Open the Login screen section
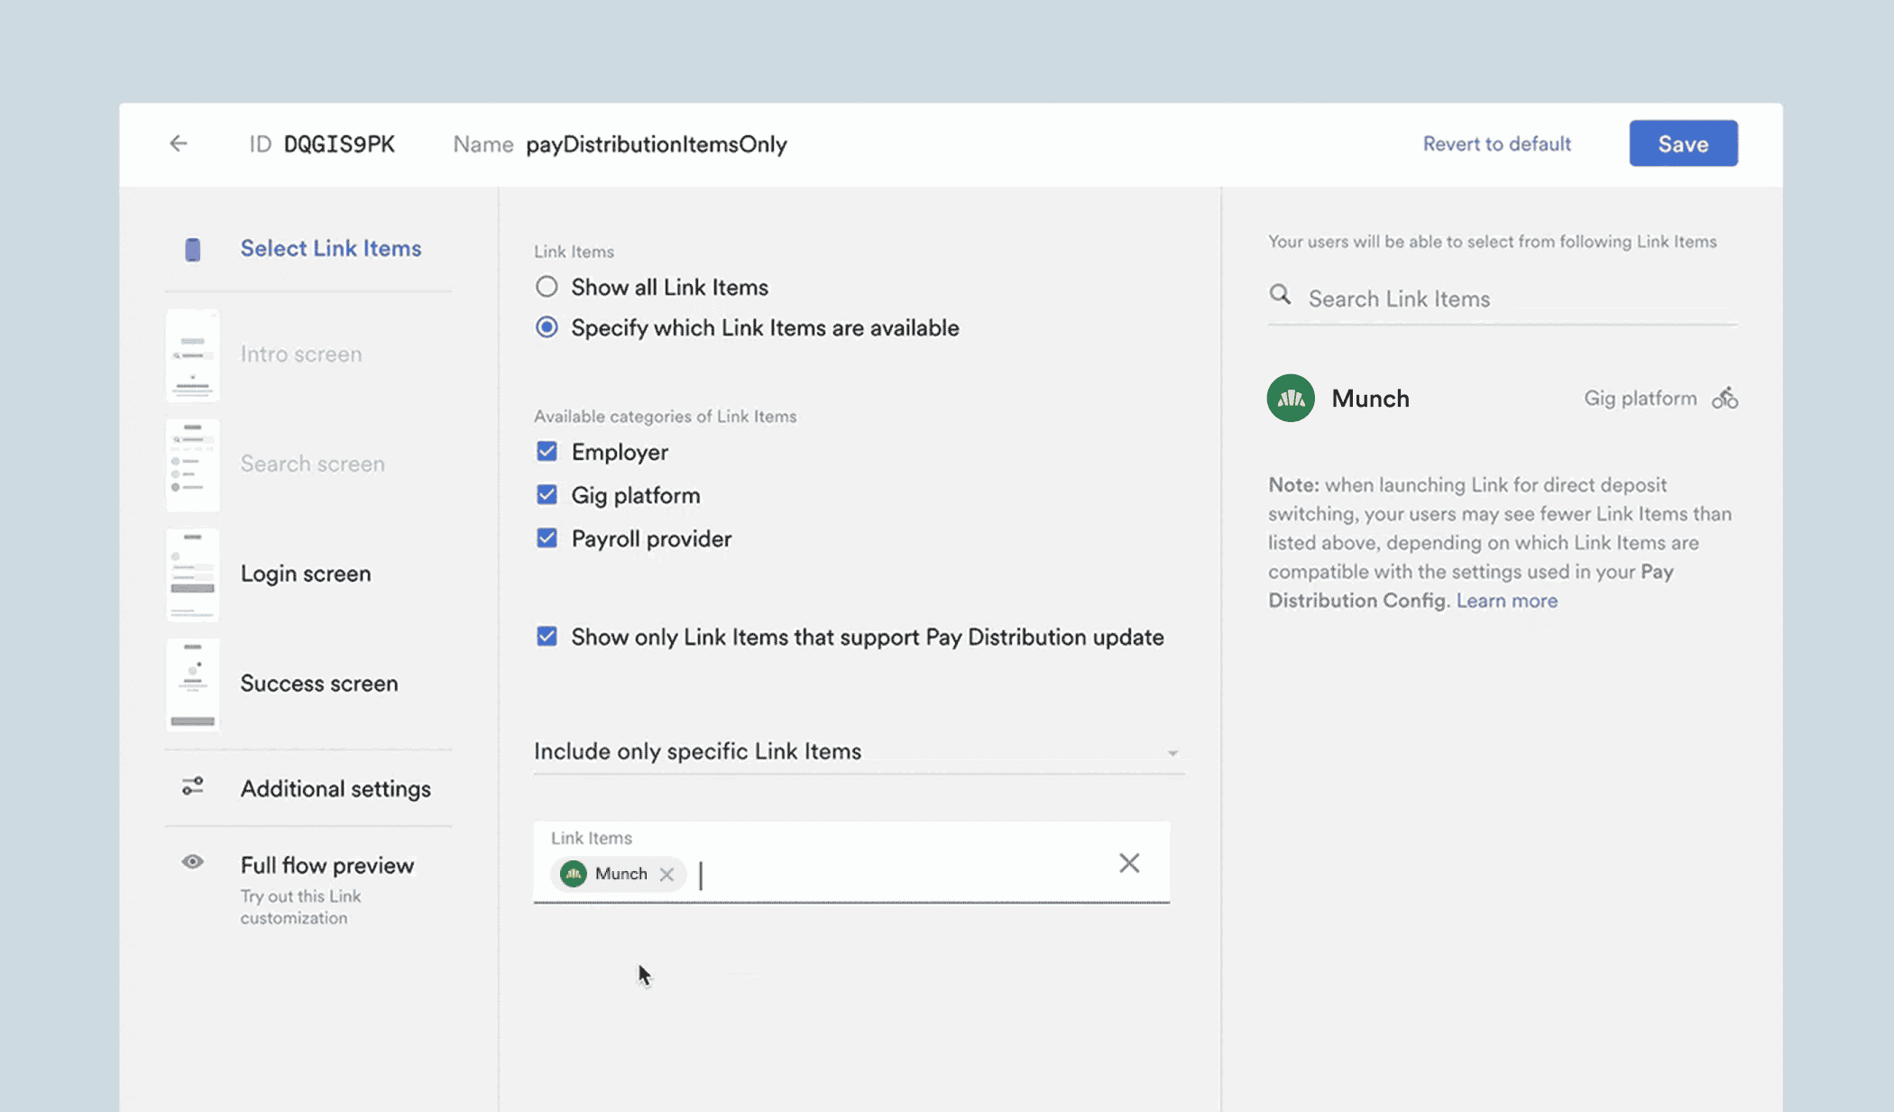Image resolution: width=1894 pixels, height=1112 pixels. [x=306, y=574]
